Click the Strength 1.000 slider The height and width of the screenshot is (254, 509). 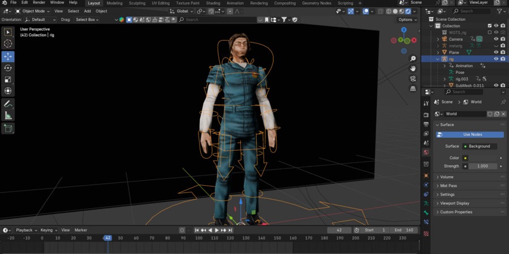pos(482,166)
